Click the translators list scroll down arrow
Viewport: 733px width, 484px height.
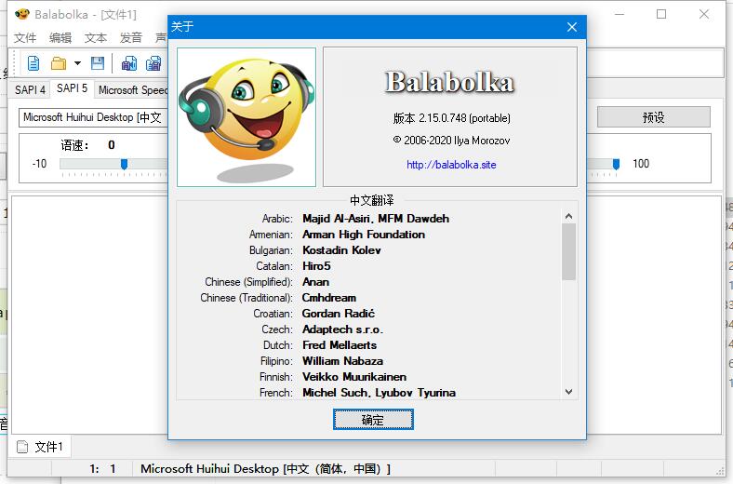point(568,392)
